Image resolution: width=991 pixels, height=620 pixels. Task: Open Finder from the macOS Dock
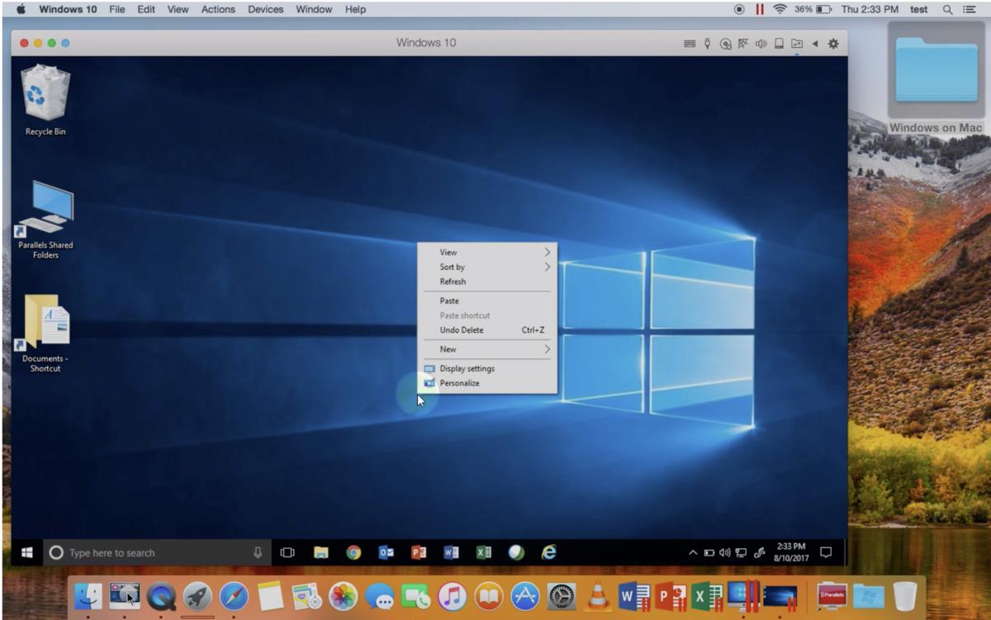coord(88,596)
